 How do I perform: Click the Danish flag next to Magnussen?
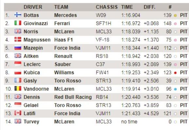[x=18, y=39]
